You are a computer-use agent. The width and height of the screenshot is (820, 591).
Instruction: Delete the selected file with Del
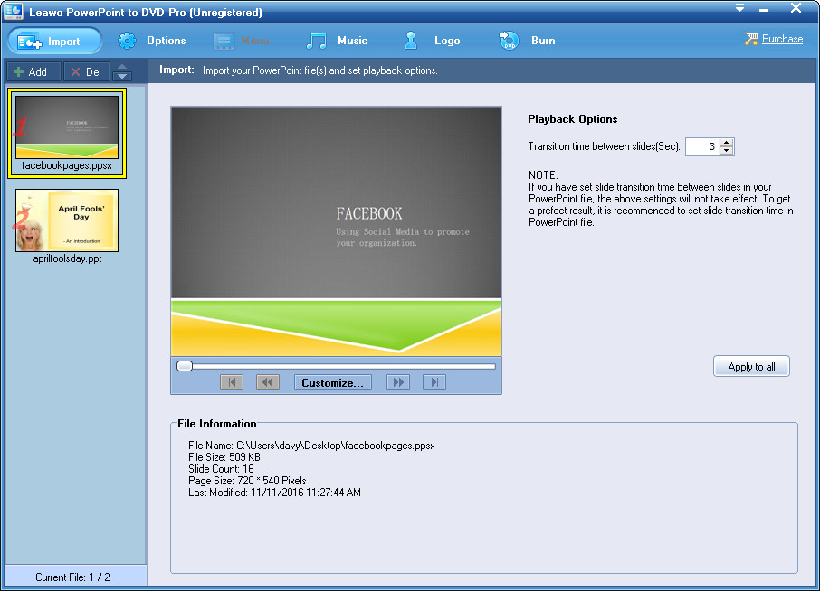tap(87, 72)
